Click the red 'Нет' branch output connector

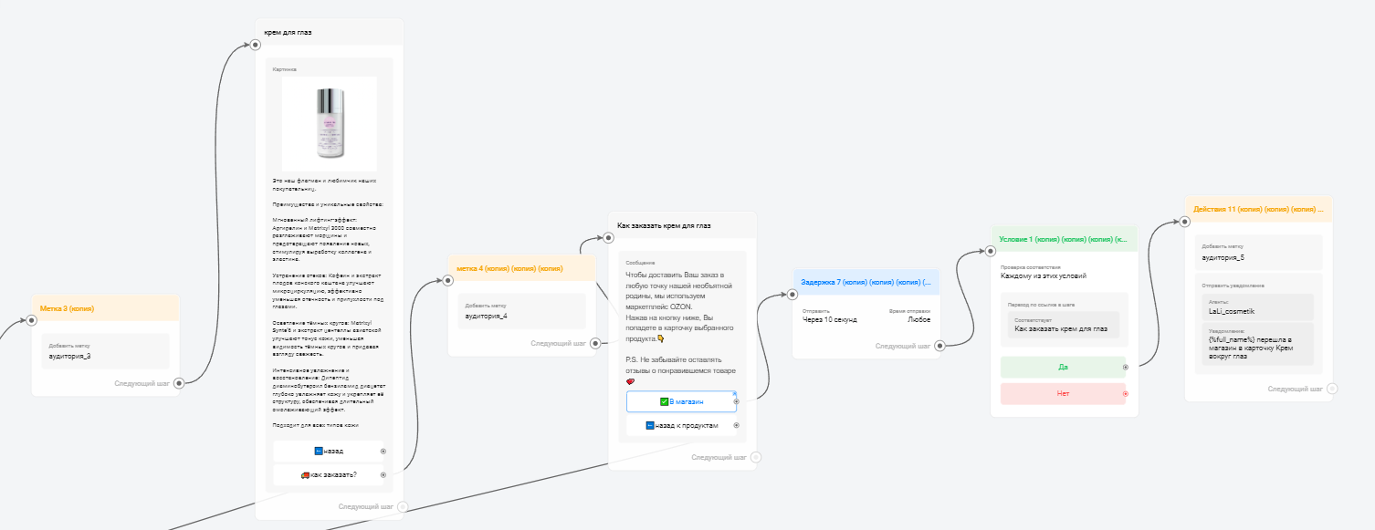click(1125, 394)
